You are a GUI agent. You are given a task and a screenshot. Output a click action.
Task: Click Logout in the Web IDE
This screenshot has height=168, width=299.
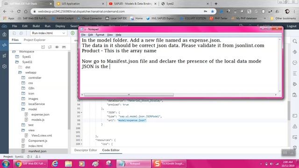click(292, 26)
